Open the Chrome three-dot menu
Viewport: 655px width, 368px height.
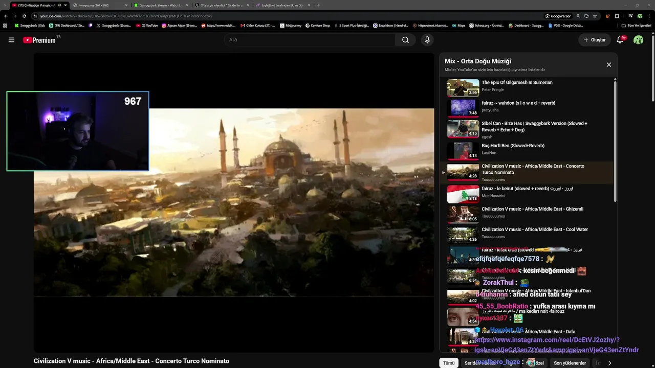point(648,16)
